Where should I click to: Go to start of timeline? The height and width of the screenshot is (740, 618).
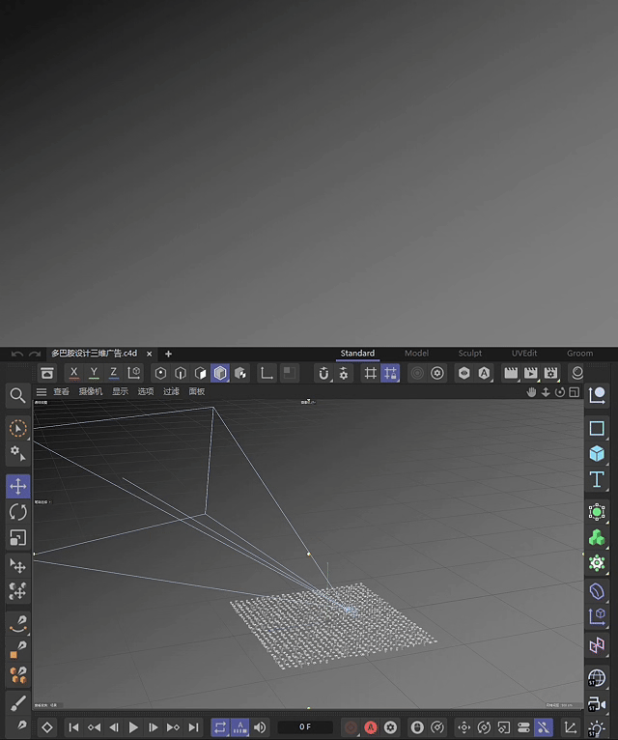(74, 727)
